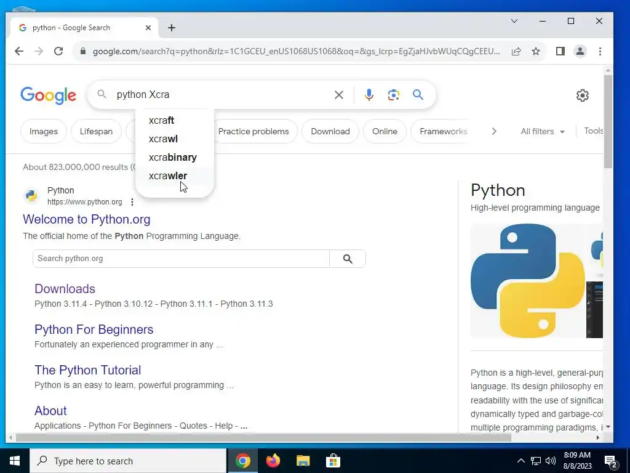Start search by voice microphone
The height and width of the screenshot is (473, 630).
[369, 95]
